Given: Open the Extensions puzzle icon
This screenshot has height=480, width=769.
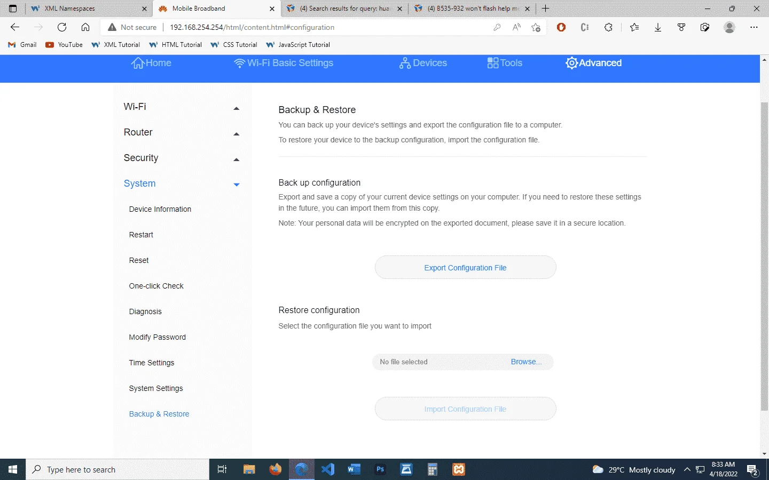Looking at the screenshot, I should click(608, 27).
